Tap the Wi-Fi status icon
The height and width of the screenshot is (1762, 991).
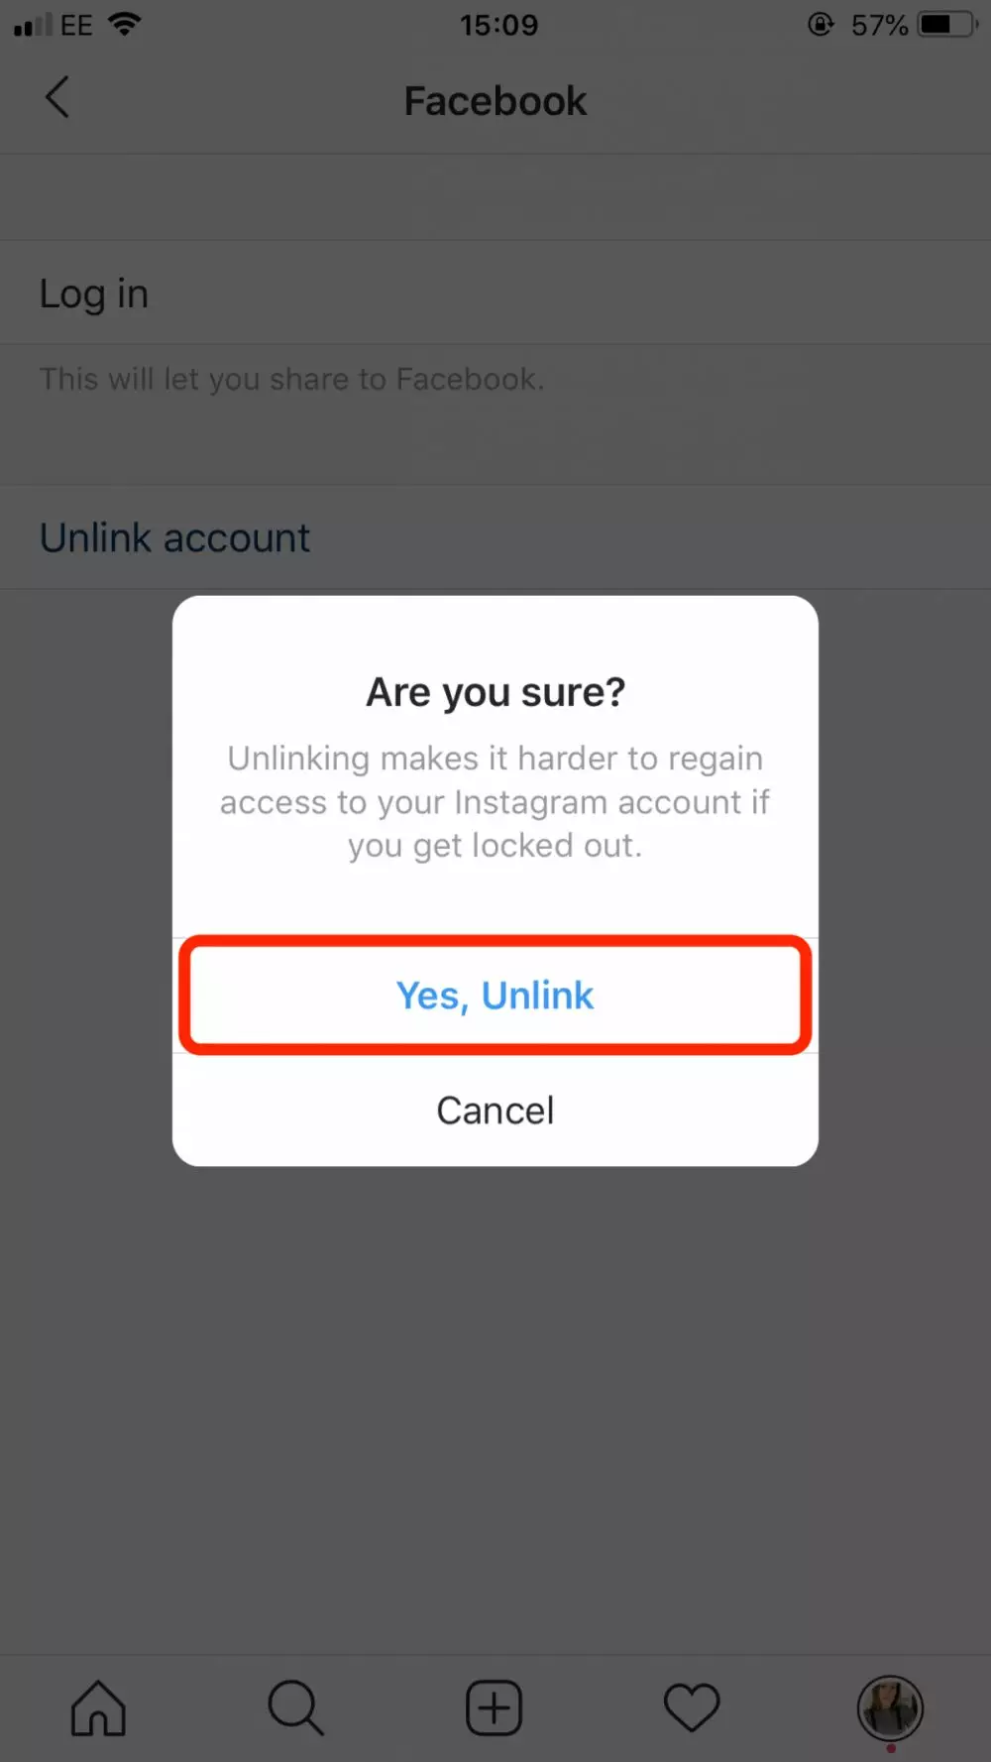125,24
